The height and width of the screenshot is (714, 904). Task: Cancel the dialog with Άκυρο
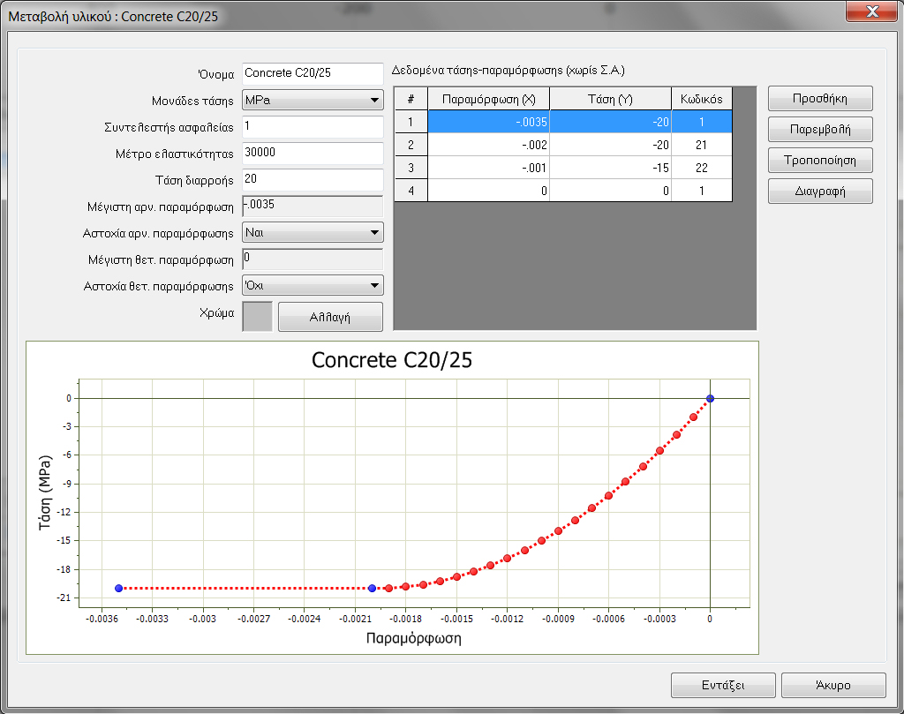[x=833, y=685]
